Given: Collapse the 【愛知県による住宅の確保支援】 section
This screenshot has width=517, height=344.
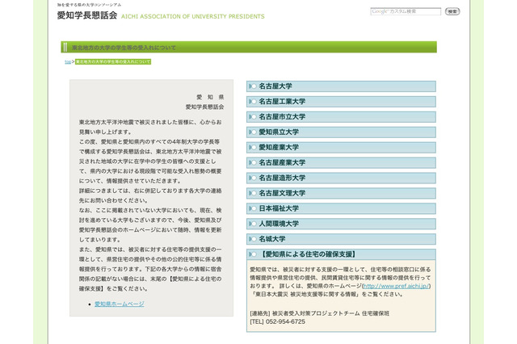Looking at the screenshot, I should [341, 254].
